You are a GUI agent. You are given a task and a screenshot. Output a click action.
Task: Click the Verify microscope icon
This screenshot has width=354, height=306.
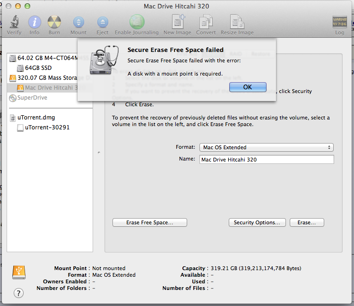tap(14, 22)
